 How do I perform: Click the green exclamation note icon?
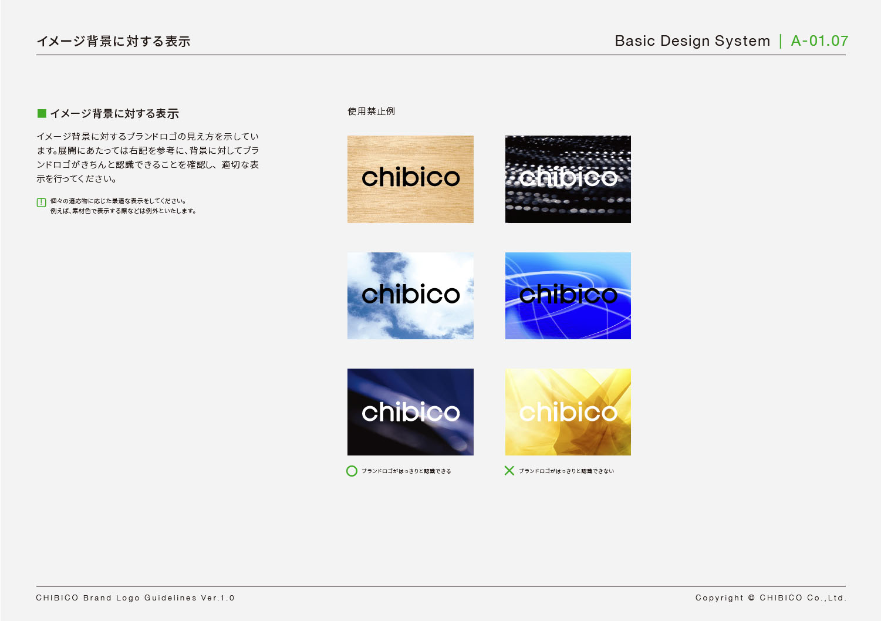pyautogui.click(x=41, y=203)
